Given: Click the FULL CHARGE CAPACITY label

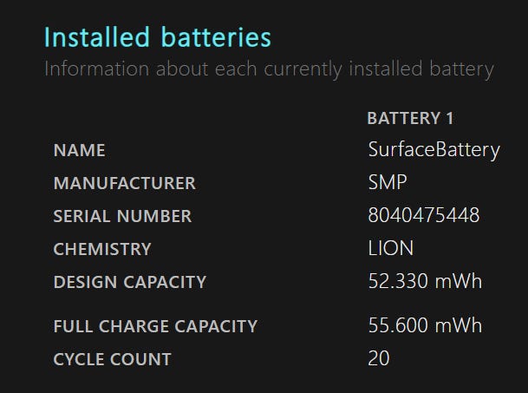Looking at the screenshot, I should (x=155, y=327).
